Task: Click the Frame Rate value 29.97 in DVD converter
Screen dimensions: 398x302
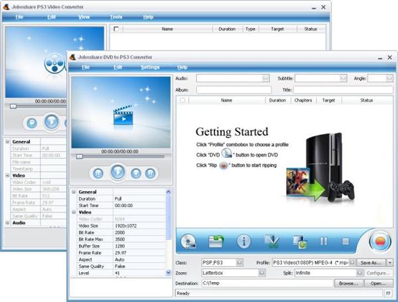Action: (x=120, y=253)
